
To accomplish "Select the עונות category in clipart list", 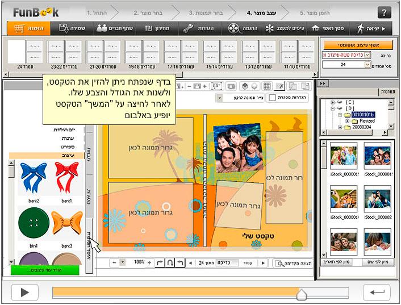I will point(68,139).
